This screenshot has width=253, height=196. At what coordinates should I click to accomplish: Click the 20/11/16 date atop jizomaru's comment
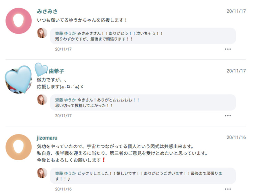[x=236, y=137]
